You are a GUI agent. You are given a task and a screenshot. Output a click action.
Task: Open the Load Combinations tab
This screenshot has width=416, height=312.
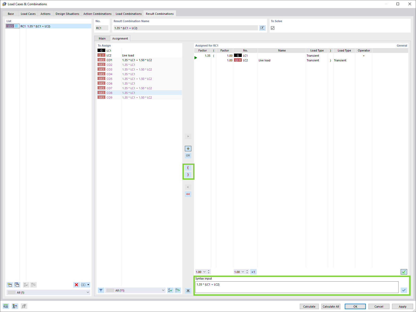coord(129,14)
